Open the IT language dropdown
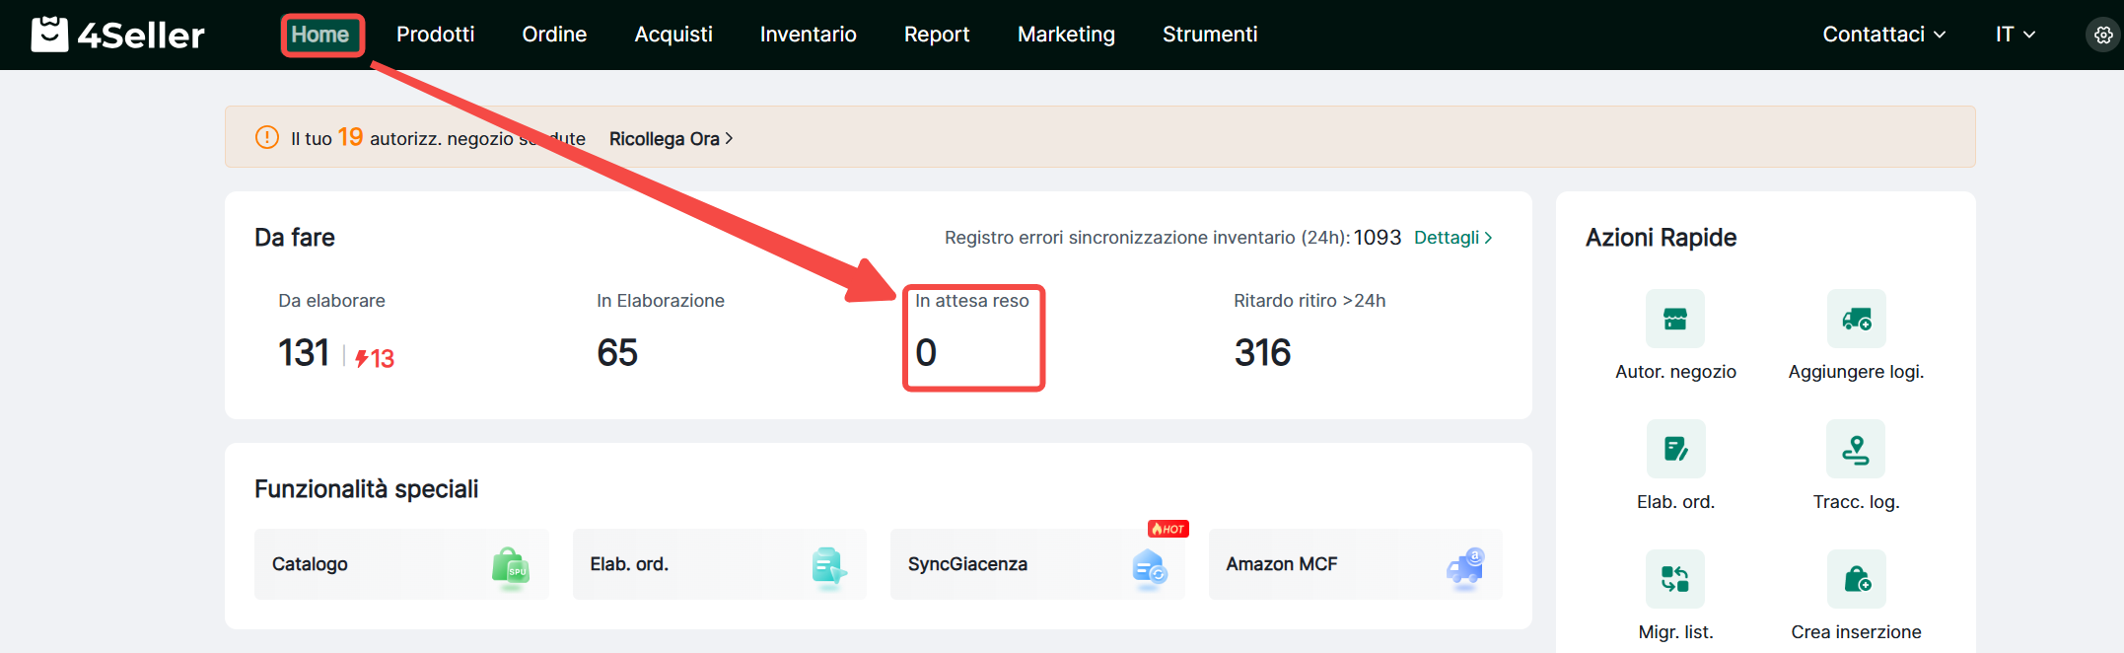Screen dimensions: 2124x653 click(2015, 35)
